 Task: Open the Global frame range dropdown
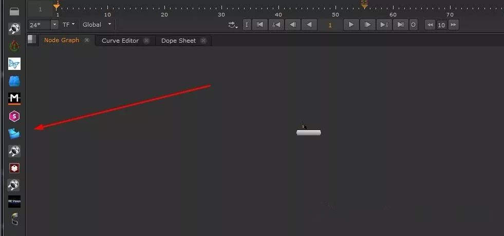pos(97,25)
